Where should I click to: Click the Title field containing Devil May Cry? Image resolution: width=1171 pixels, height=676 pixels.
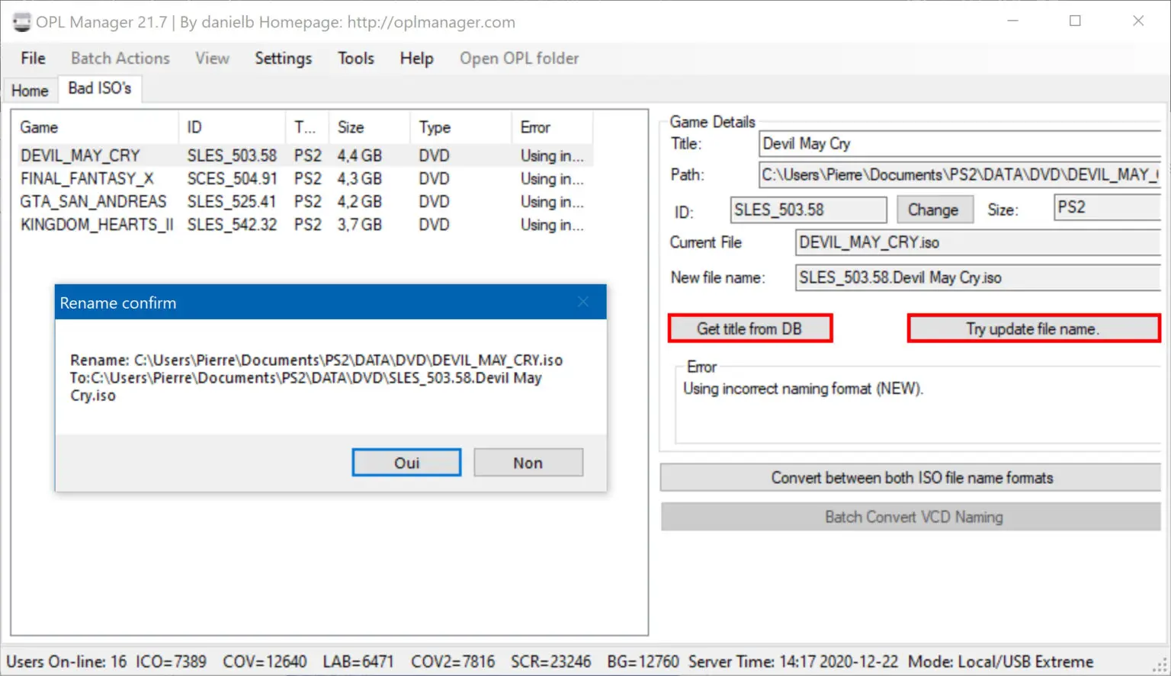pyautogui.click(x=959, y=144)
